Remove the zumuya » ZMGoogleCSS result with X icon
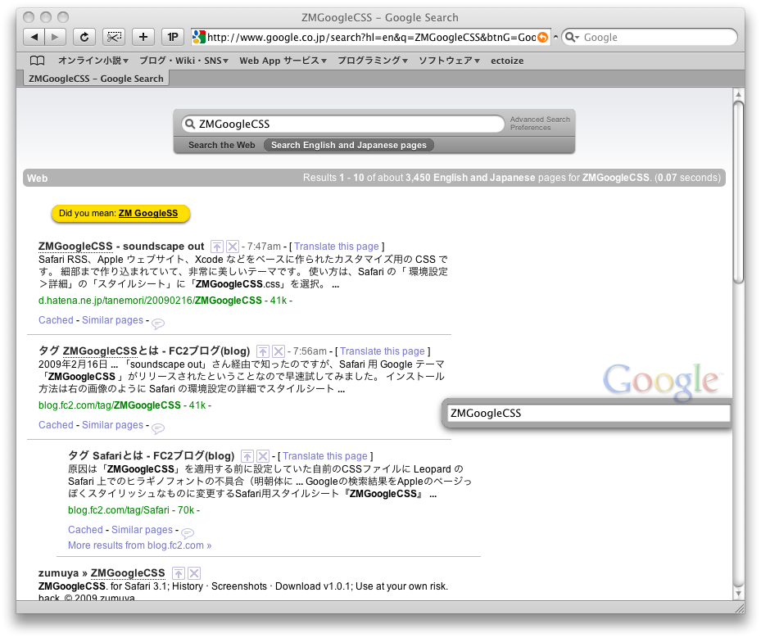 pos(194,573)
